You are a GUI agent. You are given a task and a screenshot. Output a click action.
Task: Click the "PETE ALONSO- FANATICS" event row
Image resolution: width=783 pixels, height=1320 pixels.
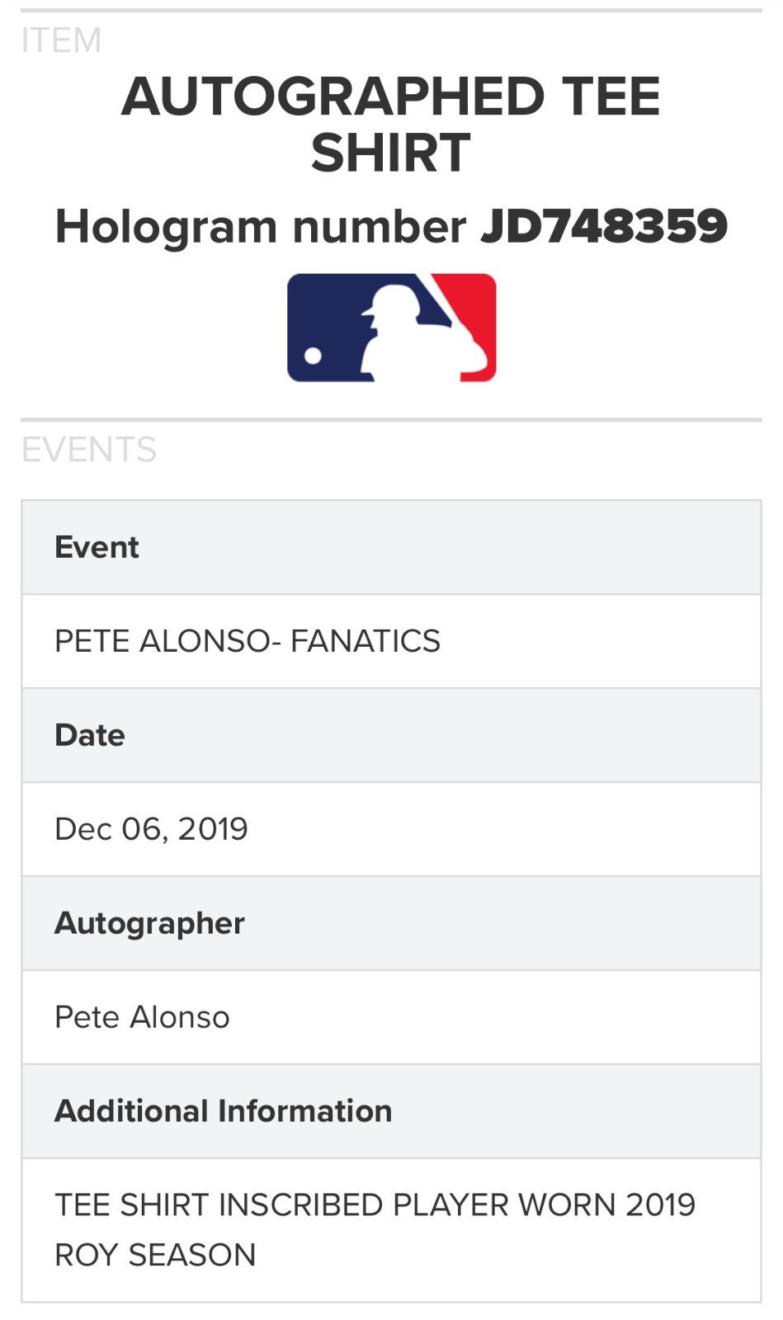tap(248, 641)
